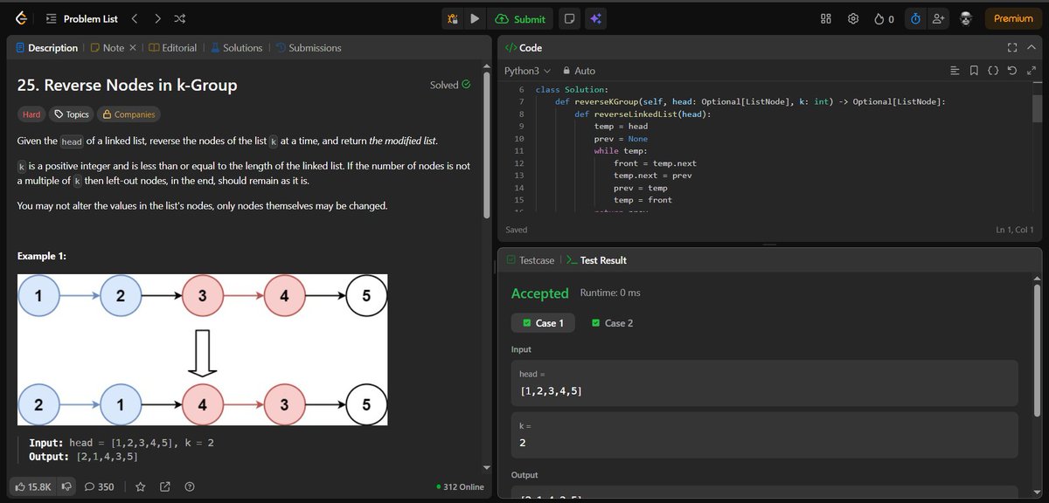This screenshot has width=1049, height=503.
Task: Open the Editorial tab
Action: (173, 48)
